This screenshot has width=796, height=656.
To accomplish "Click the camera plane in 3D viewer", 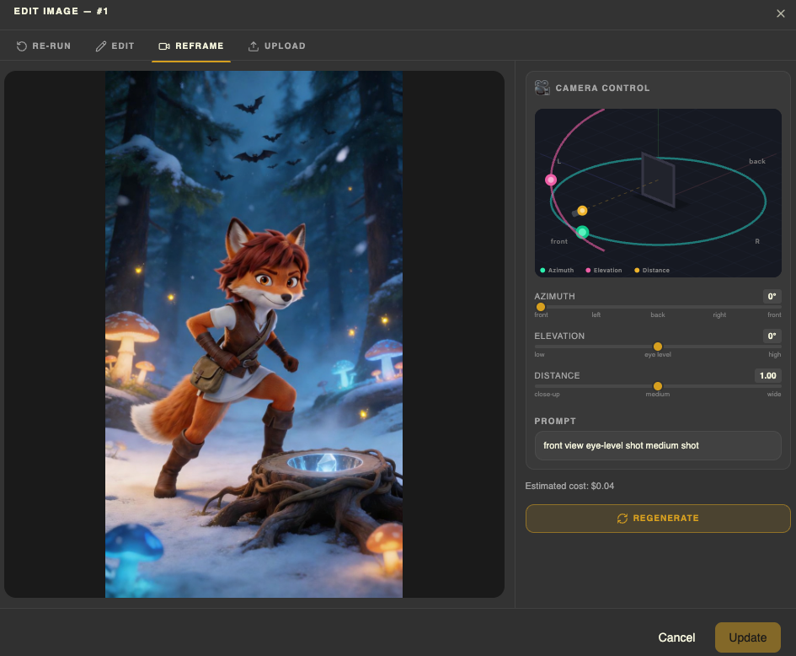I will point(658,179).
